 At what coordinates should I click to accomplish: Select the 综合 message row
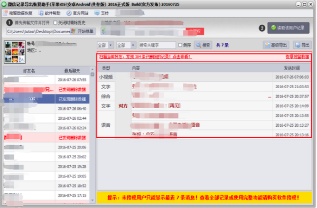(x=204, y=96)
